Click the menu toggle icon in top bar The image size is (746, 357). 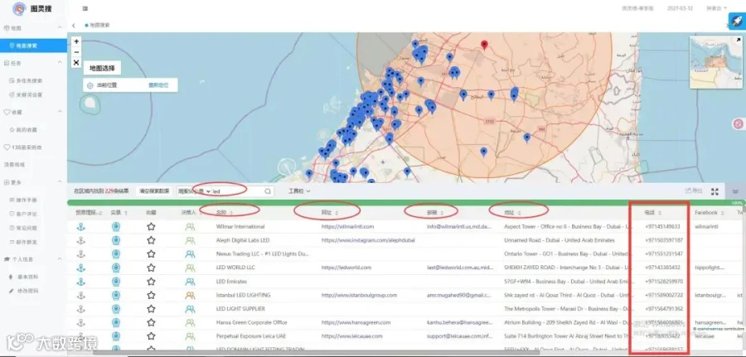click(x=85, y=8)
